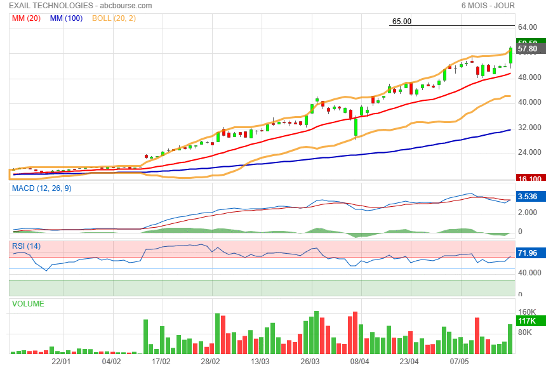Click the 07/05 date axis label
The width and height of the screenshot is (546, 368).
(x=459, y=362)
